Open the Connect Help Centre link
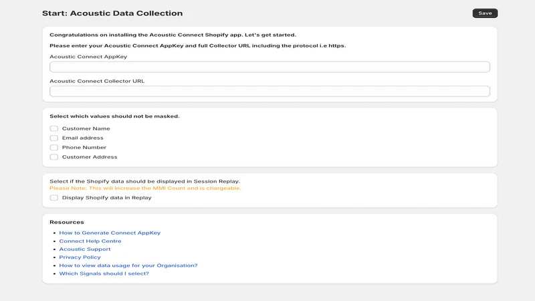Viewport: 535px width, 301px height. 90,241
